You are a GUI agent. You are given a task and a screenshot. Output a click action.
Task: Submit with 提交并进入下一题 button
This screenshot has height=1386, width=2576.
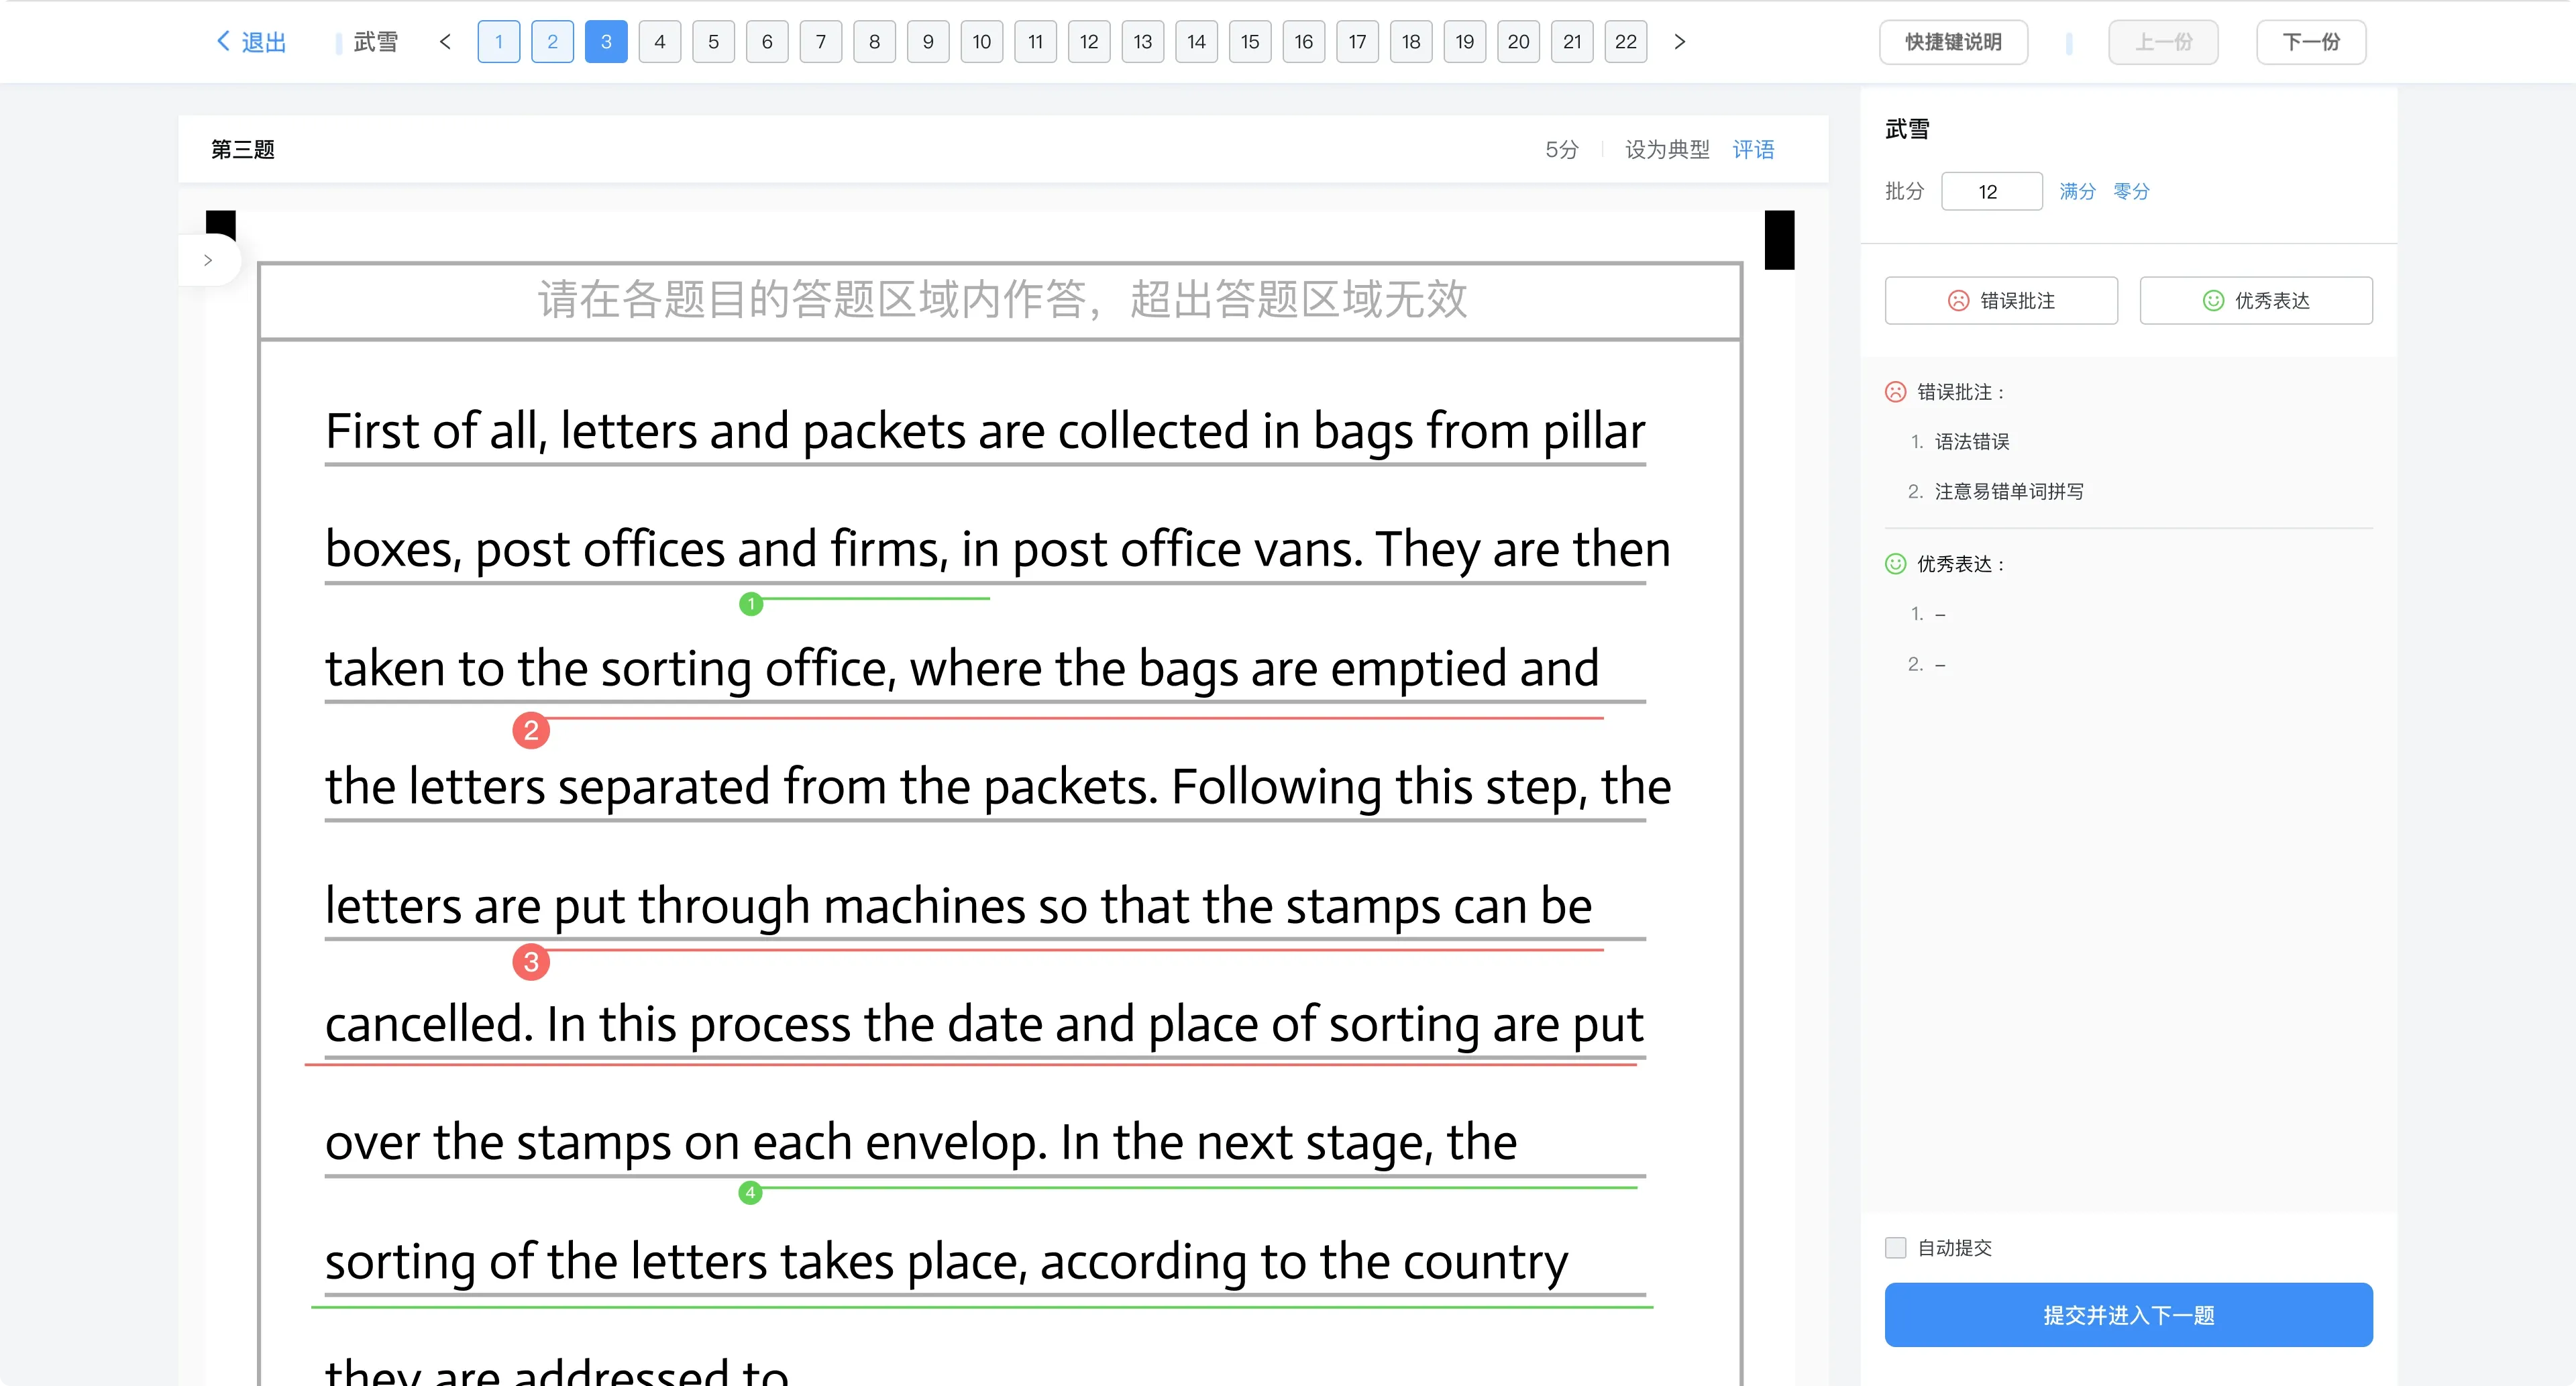[2128, 1314]
